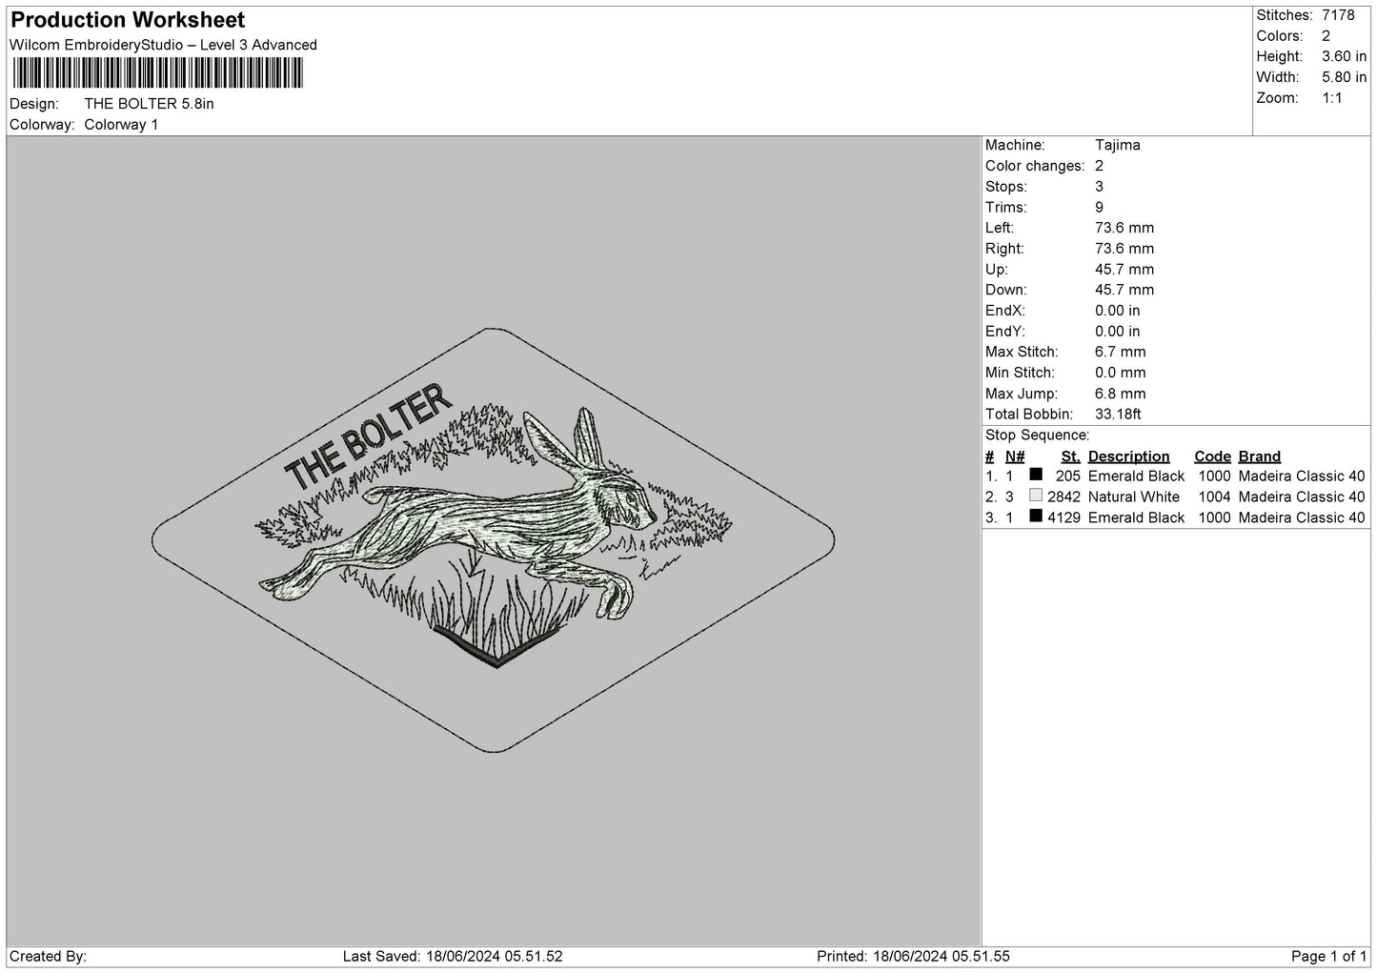Image resolution: width=1377 pixels, height=973 pixels.
Task: Click the black swatch in stop row 3
Action: [x=1036, y=517]
